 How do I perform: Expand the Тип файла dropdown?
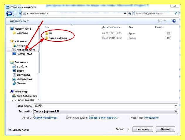(x=176, y=112)
